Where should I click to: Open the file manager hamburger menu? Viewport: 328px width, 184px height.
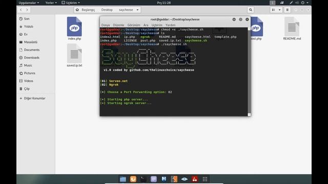tap(288, 10)
